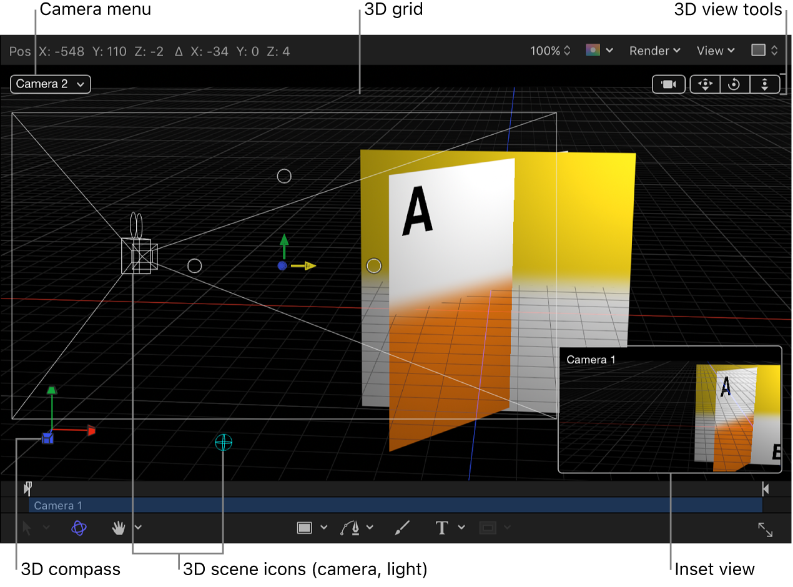Toggle the player expand-to-fullscreen control

click(x=766, y=530)
